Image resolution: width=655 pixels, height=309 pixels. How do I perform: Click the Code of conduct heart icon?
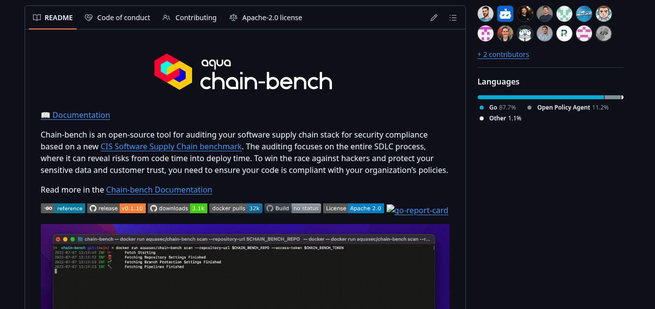(89, 17)
